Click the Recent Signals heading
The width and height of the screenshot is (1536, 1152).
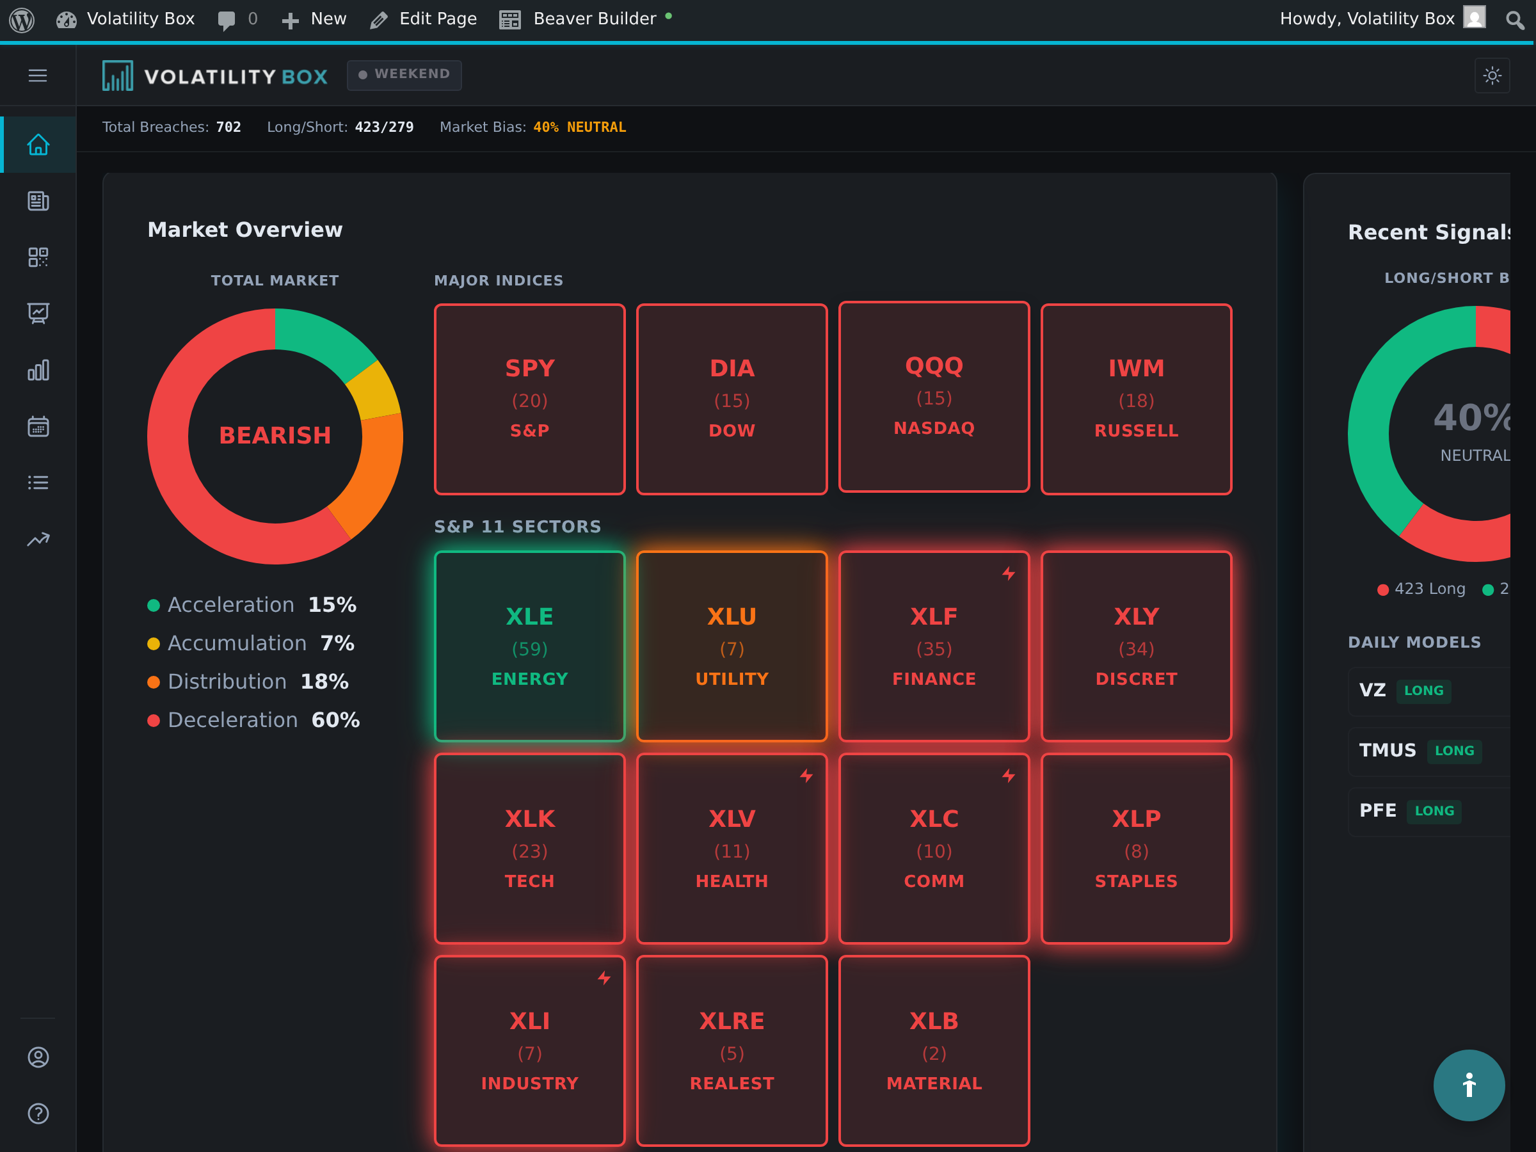1429,232
